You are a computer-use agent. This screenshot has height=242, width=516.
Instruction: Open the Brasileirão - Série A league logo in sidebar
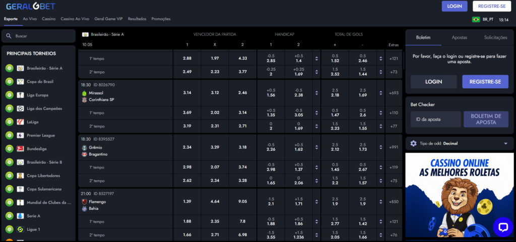[20, 68]
